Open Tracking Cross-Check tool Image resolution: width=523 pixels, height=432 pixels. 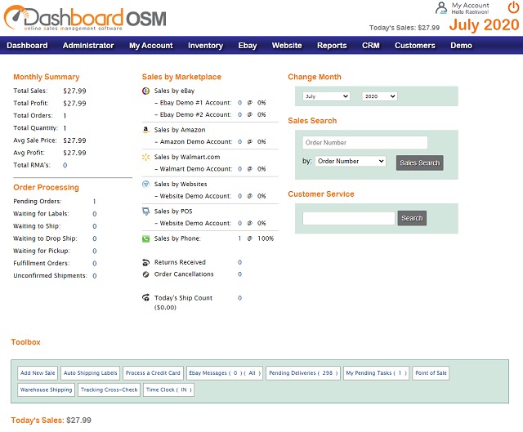coord(109,390)
